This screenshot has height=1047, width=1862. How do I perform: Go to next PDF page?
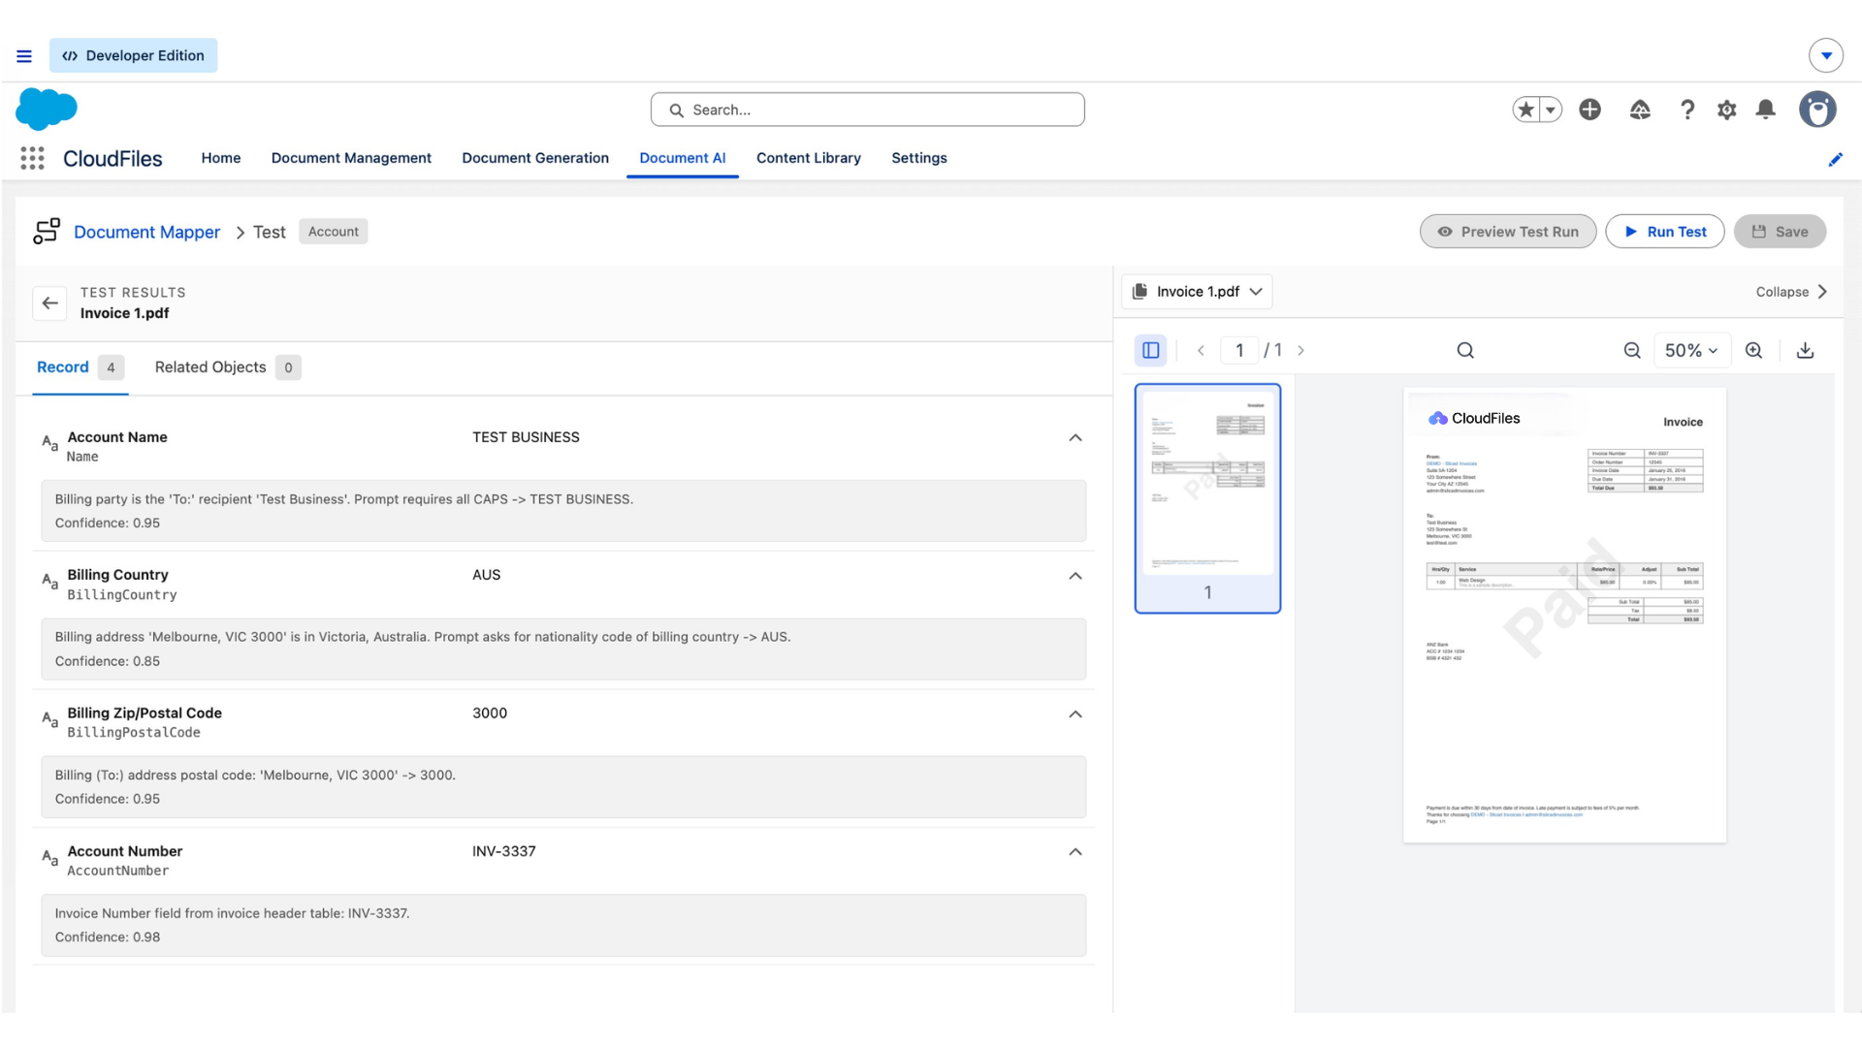[x=1300, y=350]
